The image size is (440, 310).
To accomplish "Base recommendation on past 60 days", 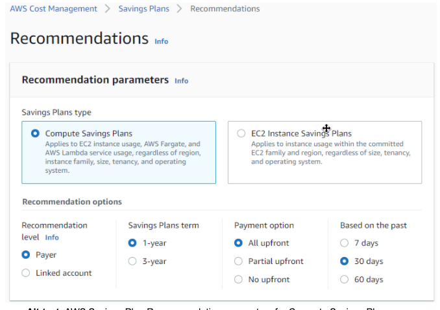I will [x=345, y=280].
